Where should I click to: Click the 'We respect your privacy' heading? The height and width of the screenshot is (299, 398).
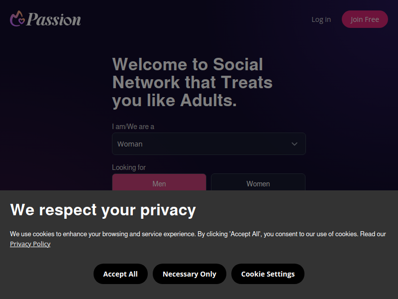click(x=103, y=210)
